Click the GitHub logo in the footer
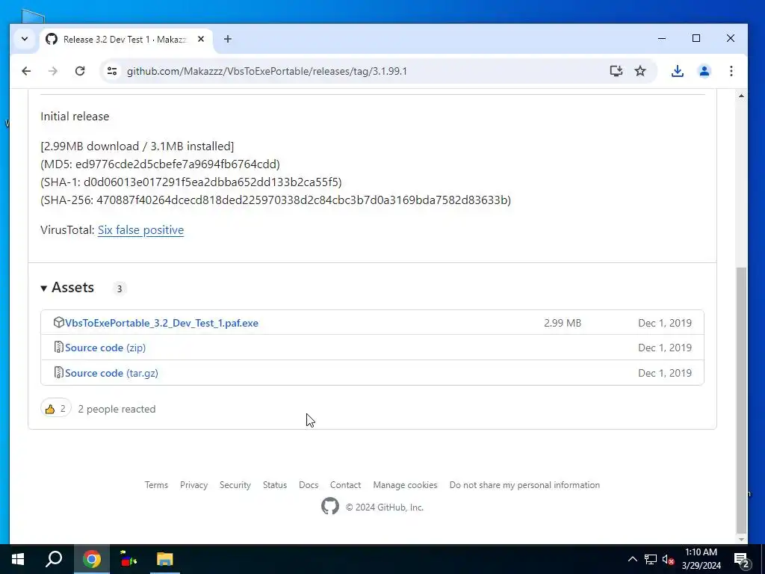 pyautogui.click(x=329, y=506)
